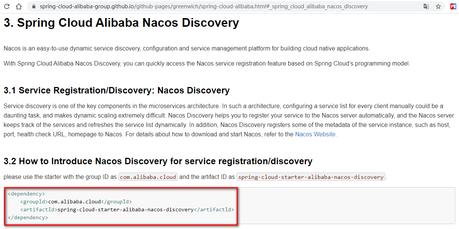Viewport: 459px width, 229px height.
Task: Open site info via the lock icon
Action: tap(34, 6)
